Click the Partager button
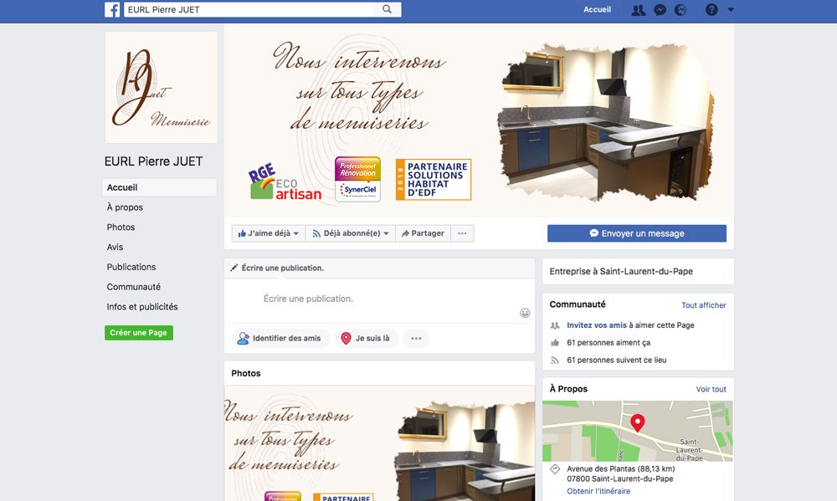The width and height of the screenshot is (837, 501). 423,233
